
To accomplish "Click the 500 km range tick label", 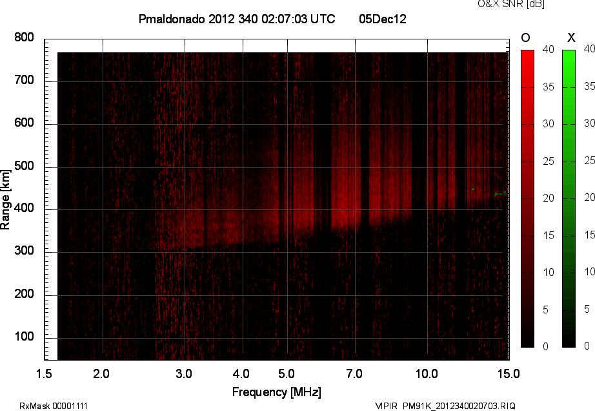I will (x=24, y=166).
